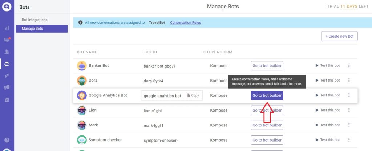Go to bot builder for Symptom checker
This screenshot has width=372, height=151.
(x=267, y=140)
